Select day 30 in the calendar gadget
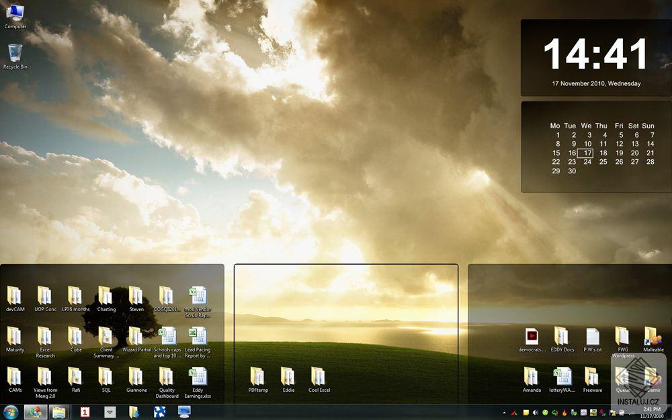This screenshot has height=420, width=672. point(572,171)
